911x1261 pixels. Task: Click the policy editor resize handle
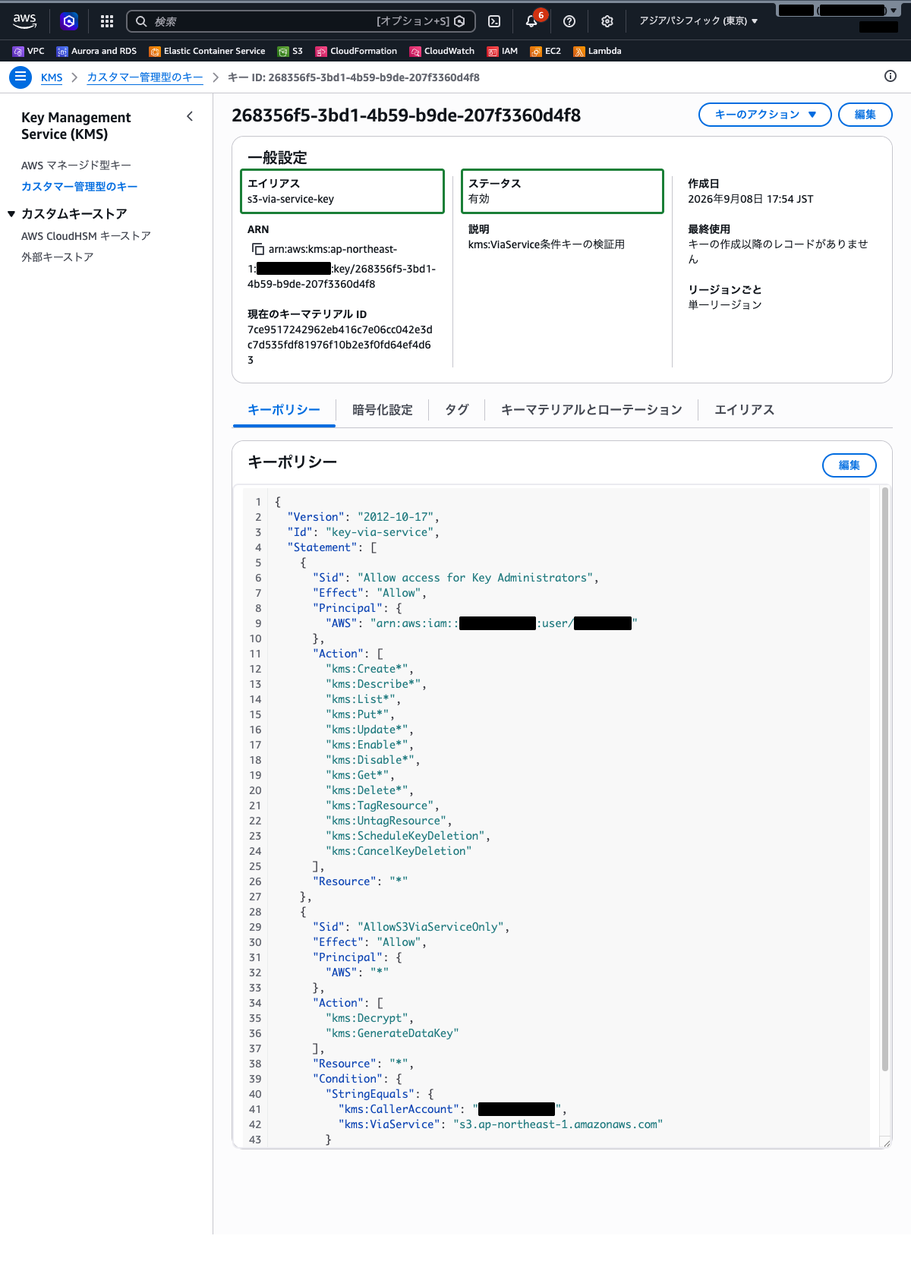[x=885, y=1143]
